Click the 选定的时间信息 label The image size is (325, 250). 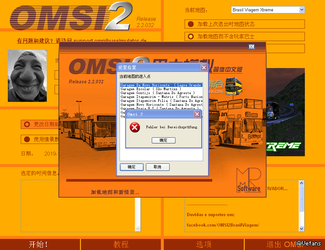pos(40,173)
